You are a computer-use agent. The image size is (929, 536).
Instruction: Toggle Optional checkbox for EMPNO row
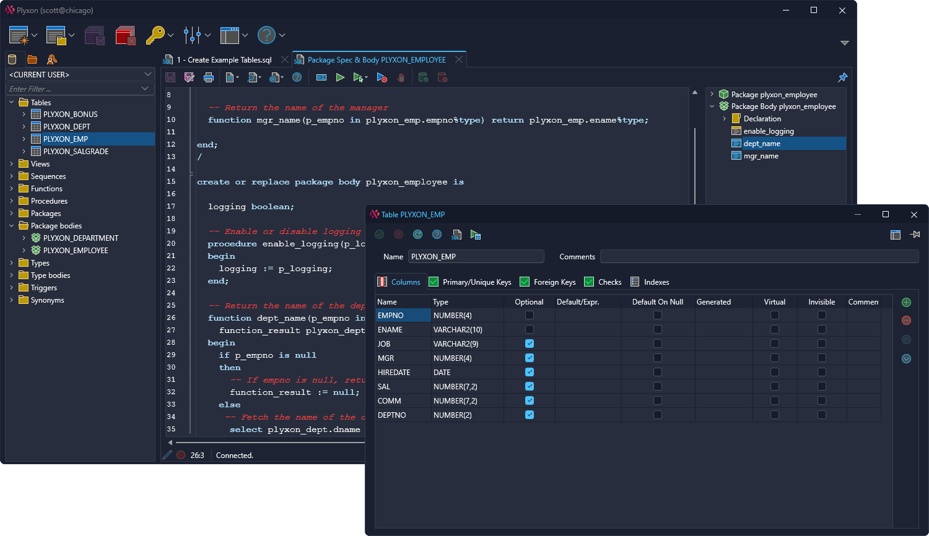530,315
